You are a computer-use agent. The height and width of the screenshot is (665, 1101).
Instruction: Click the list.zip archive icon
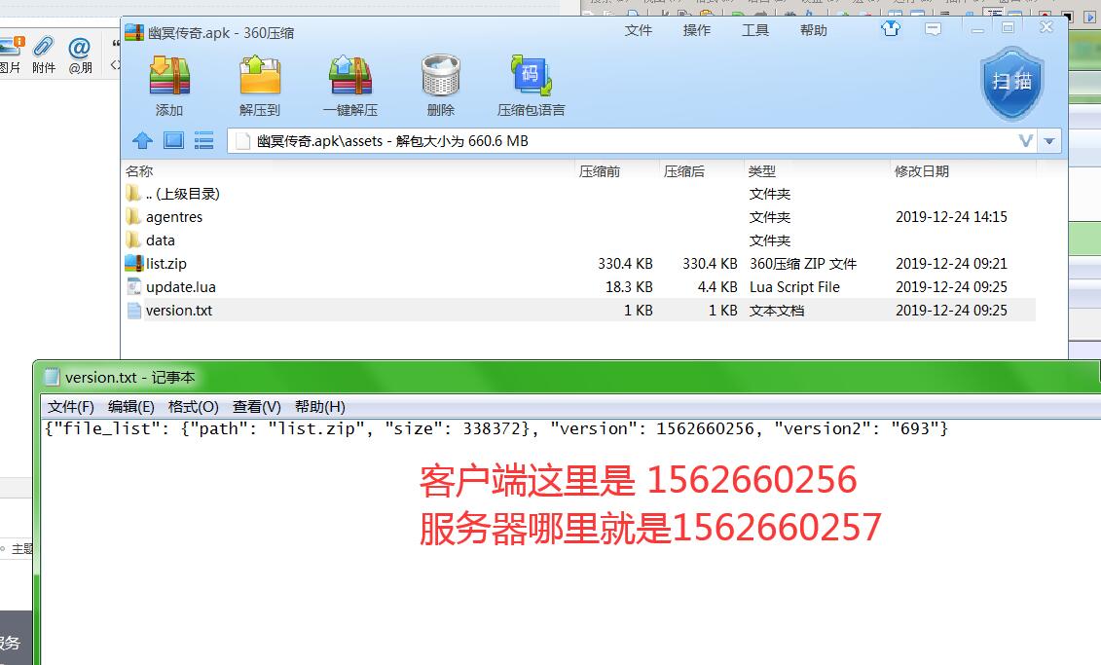point(133,263)
